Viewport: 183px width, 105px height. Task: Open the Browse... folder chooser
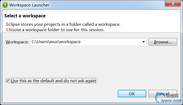click(x=163, y=42)
